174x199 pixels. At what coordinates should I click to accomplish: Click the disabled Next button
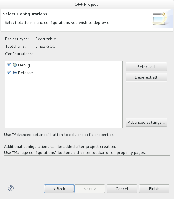pos(90,189)
